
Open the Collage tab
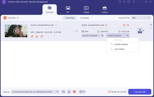[86, 9]
